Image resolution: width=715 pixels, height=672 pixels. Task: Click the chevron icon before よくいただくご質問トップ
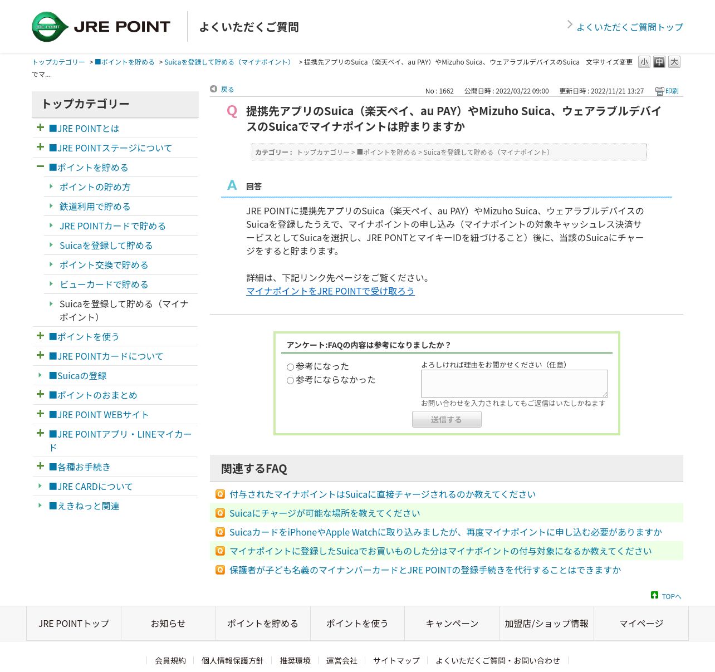click(x=570, y=24)
